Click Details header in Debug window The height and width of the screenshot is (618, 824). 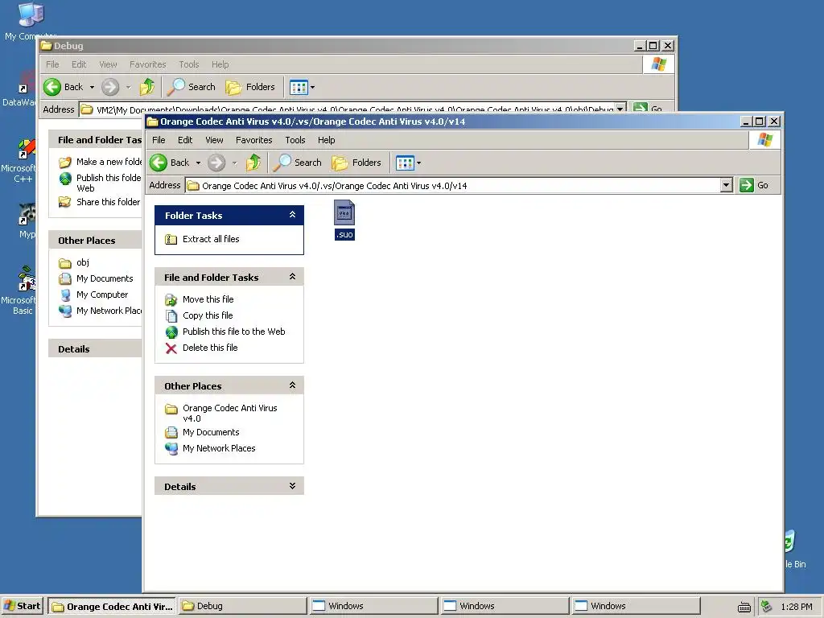[95, 349]
